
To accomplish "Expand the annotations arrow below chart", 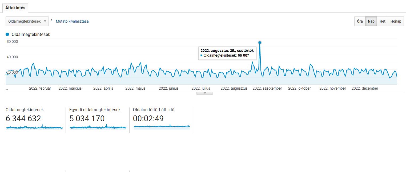I will [x=204, y=93].
